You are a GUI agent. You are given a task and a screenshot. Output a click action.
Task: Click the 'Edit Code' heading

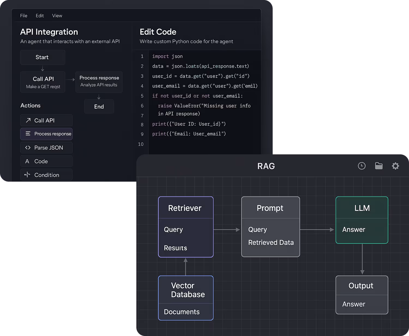pos(158,32)
